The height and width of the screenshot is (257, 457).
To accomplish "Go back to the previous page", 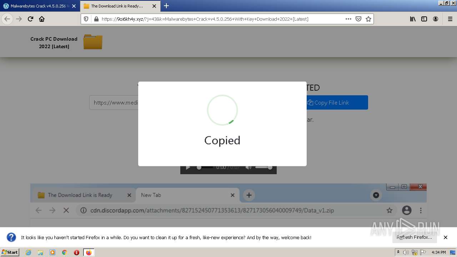I will click(x=7, y=19).
